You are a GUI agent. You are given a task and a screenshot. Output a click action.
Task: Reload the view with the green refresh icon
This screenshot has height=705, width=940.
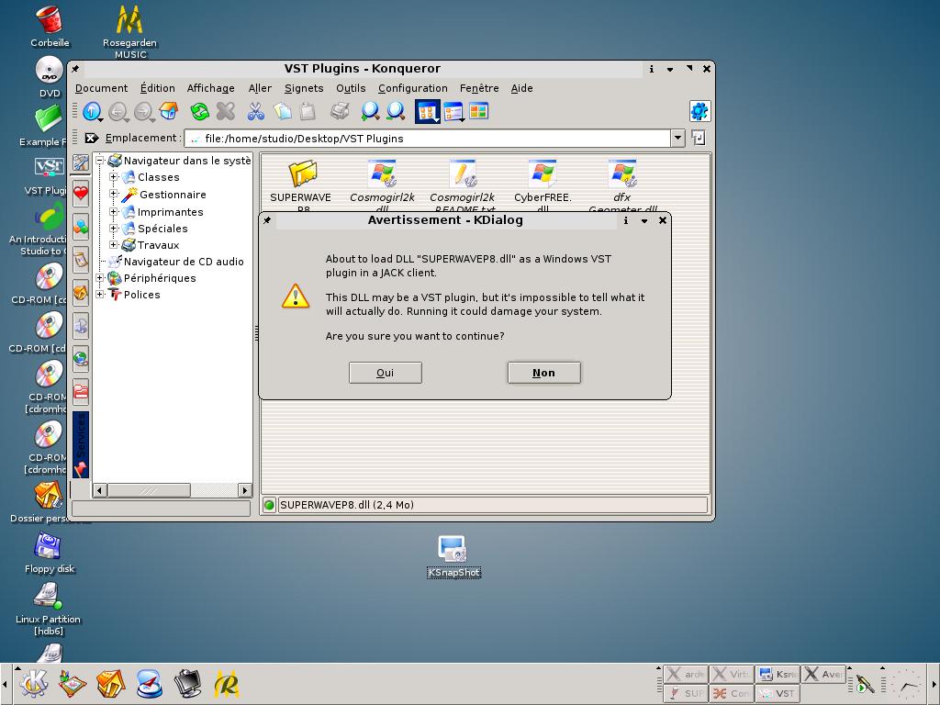(x=199, y=112)
